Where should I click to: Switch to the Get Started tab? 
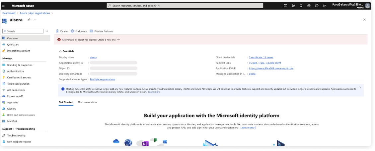pos(66,102)
